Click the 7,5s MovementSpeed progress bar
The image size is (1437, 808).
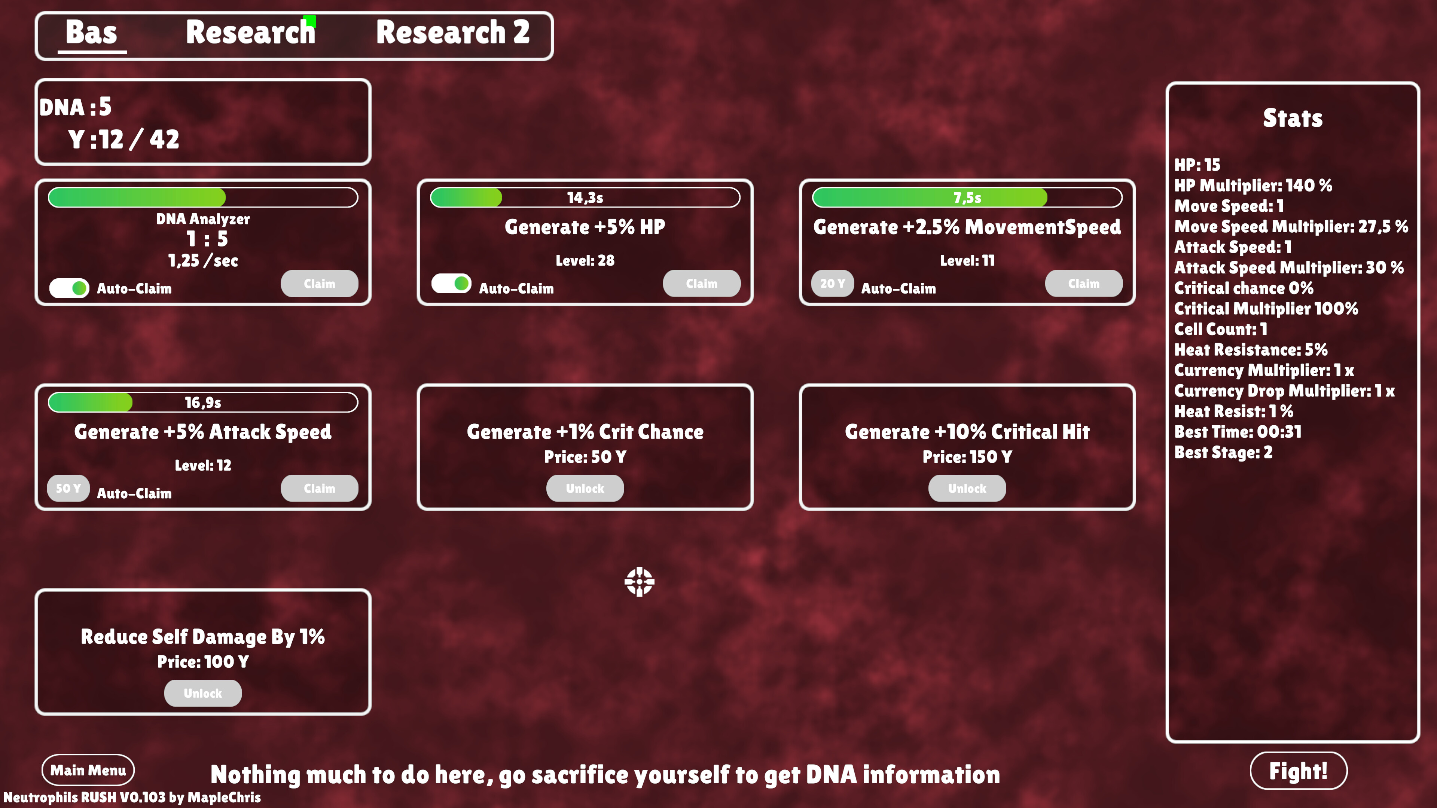coord(967,198)
